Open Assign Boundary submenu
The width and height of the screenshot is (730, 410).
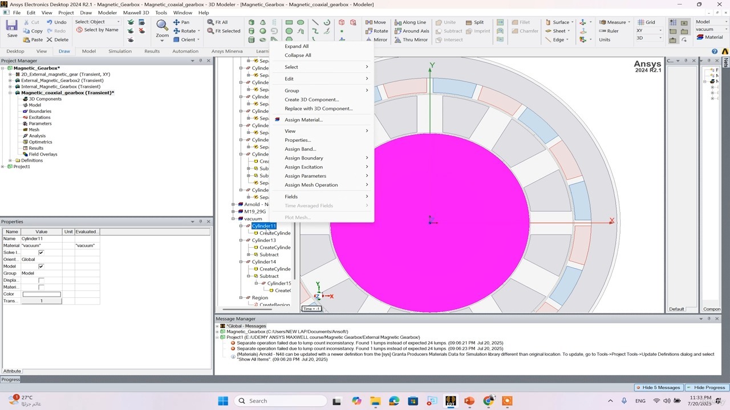pyautogui.click(x=323, y=158)
